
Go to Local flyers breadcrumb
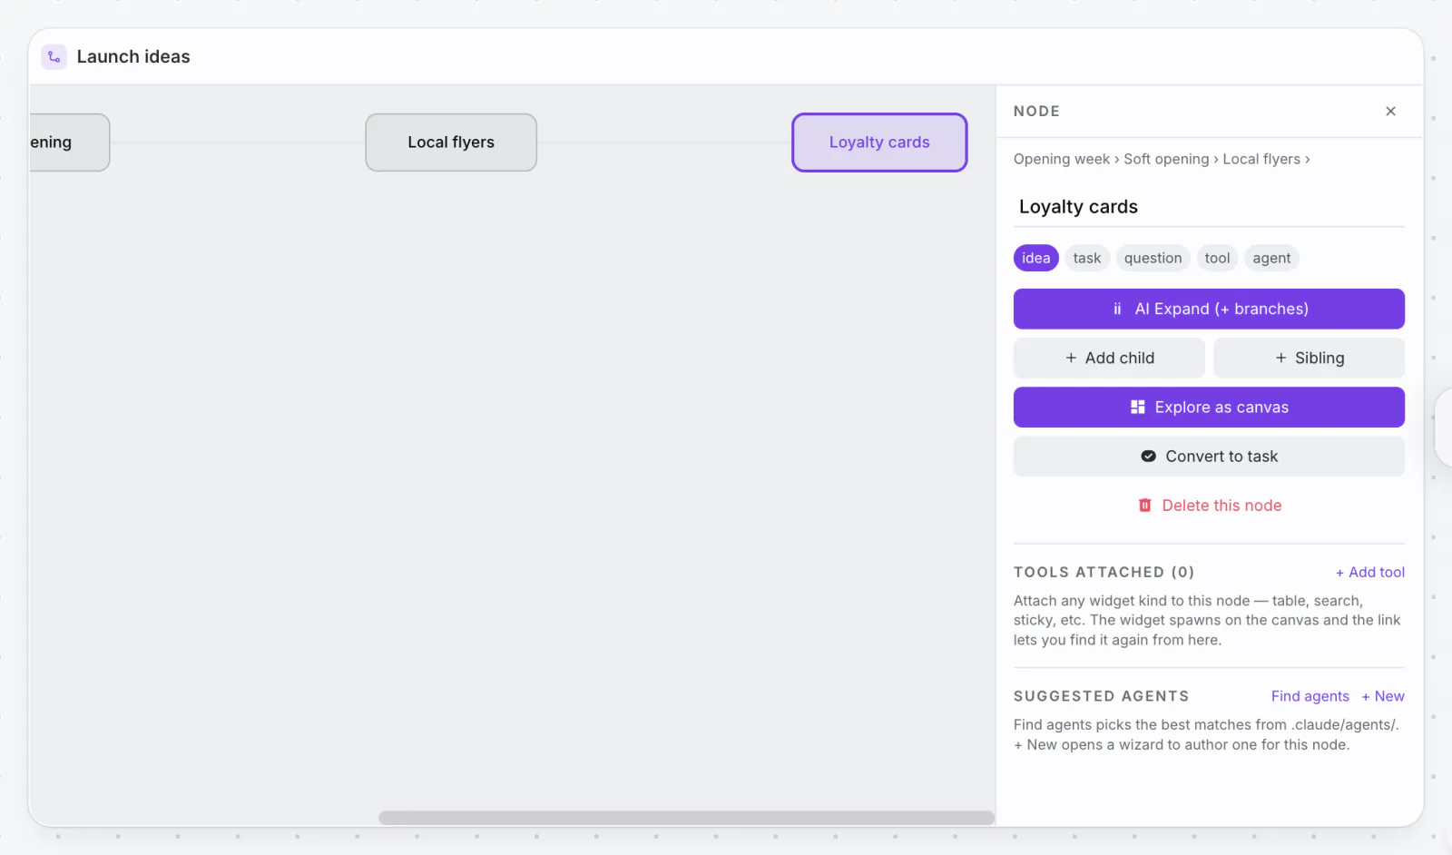1261,159
